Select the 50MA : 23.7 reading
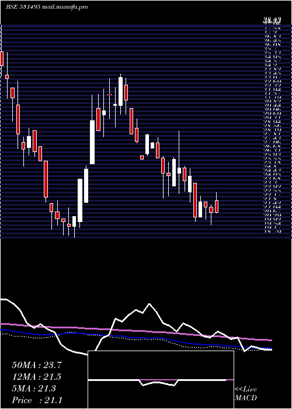This screenshot has height=409, width=292. click(x=37, y=365)
